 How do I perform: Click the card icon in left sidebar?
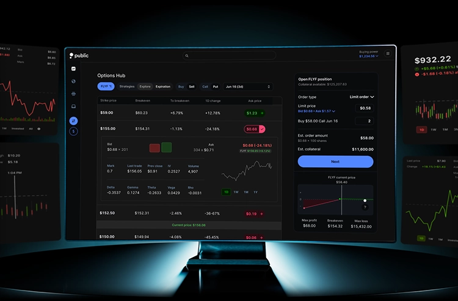coord(74,94)
